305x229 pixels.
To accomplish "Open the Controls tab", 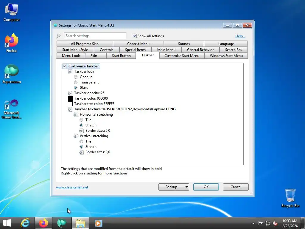I will pyautogui.click(x=106, y=50).
